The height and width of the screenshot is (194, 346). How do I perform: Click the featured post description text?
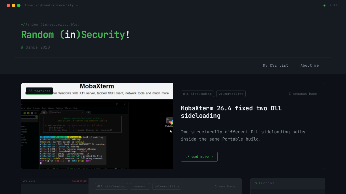click(243, 136)
